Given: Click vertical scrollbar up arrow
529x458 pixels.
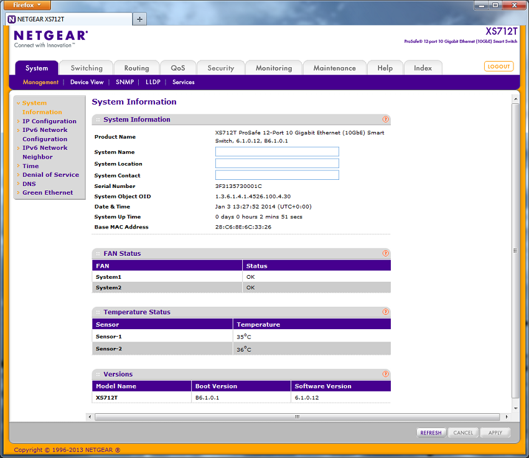Looking at the screenshot, I should pyautogui.click(x=515, y=99).
